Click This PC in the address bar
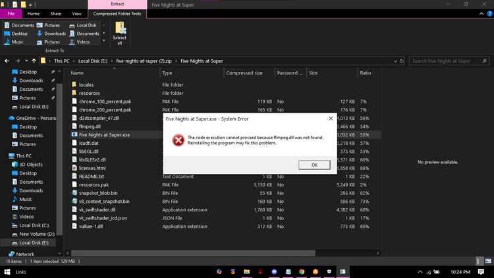Screen dimensions: 494x278 tap(61, 61)
